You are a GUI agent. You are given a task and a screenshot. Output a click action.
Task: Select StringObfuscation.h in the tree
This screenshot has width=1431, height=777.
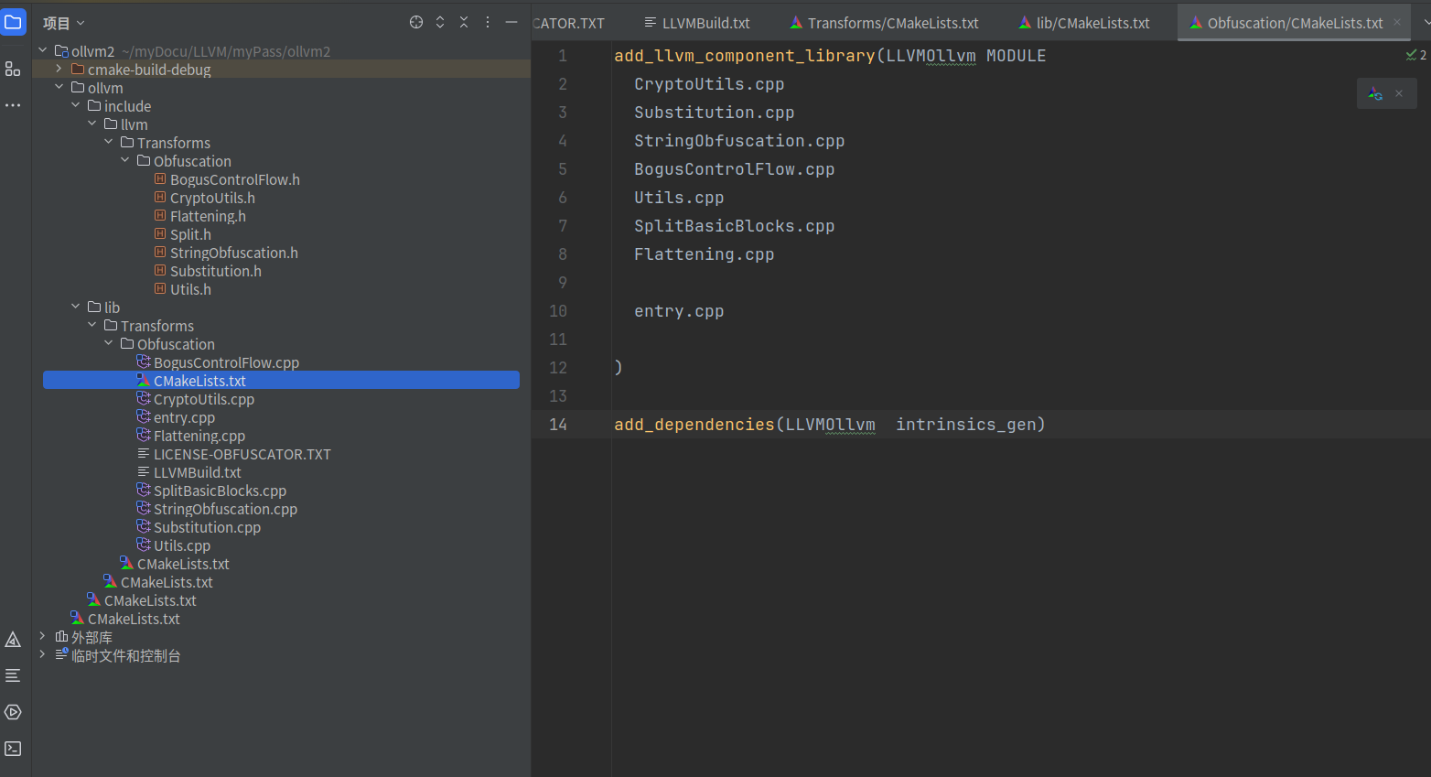[233, 253]
